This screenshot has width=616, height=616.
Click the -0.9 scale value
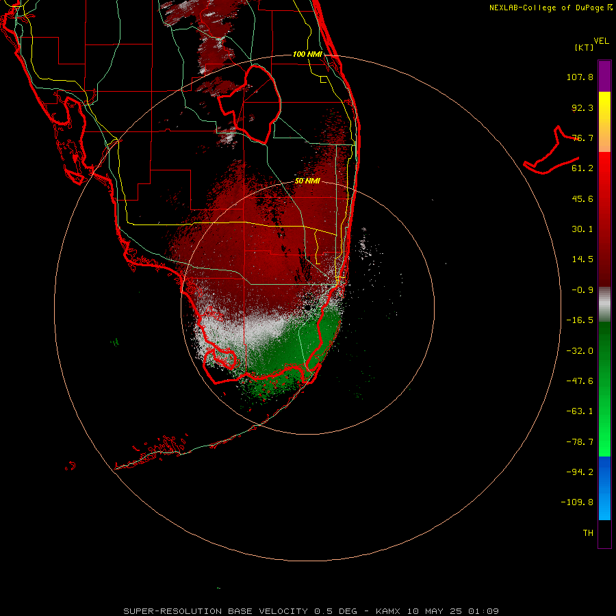pyautogui.click(x=582, y=290)
